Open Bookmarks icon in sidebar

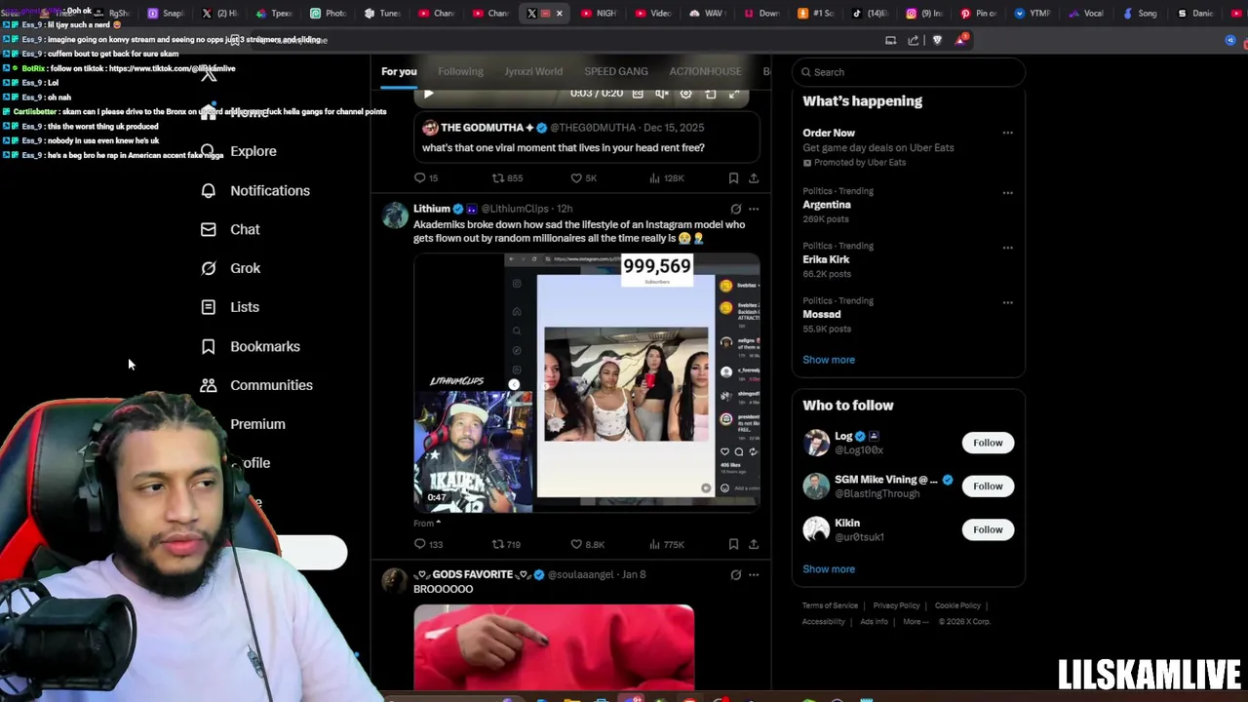[x=208, y=346]
